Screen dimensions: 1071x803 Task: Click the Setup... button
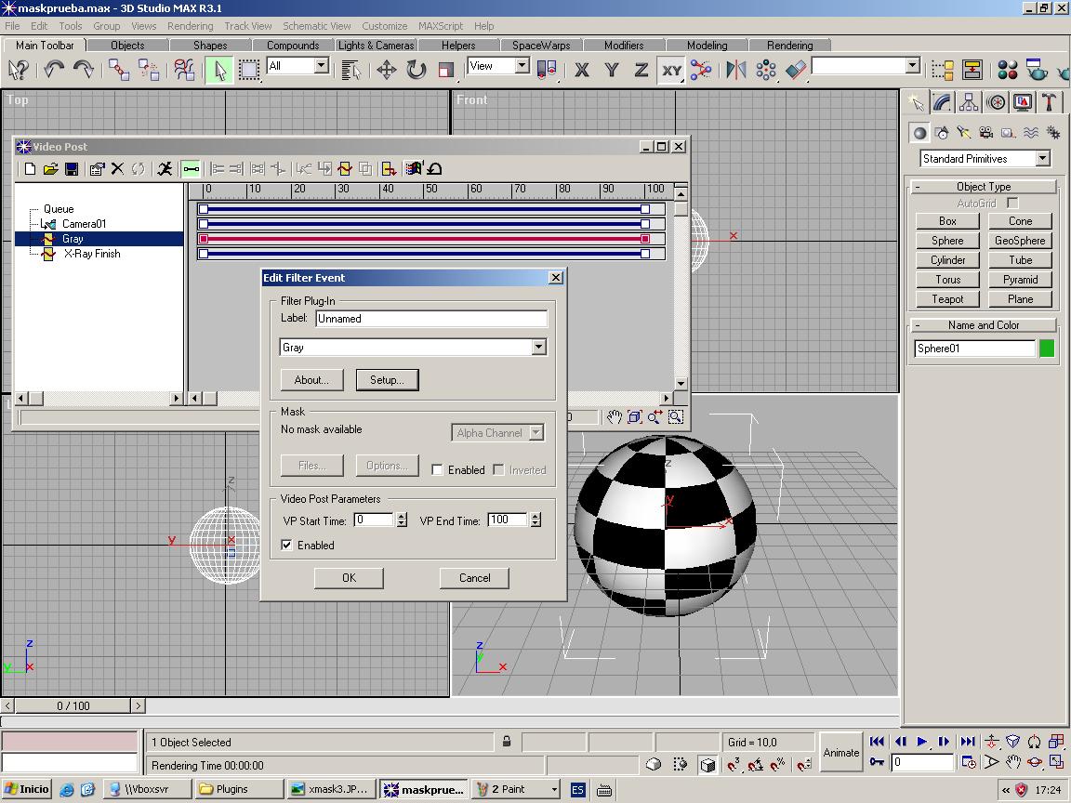[x=387, y=379]
